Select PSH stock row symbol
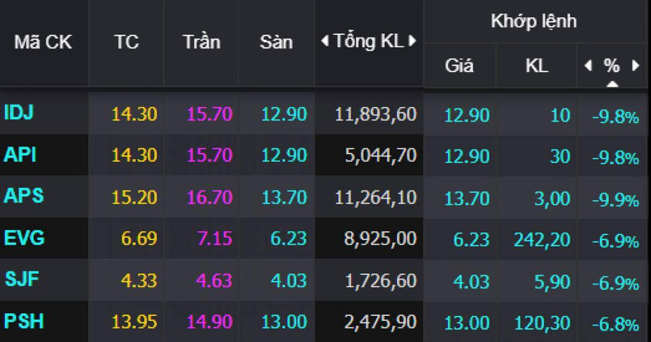651x342 pixels. (x=23, y=321)
